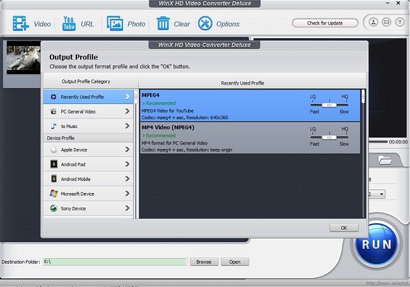Click the open folder icon

pos(385,160)
